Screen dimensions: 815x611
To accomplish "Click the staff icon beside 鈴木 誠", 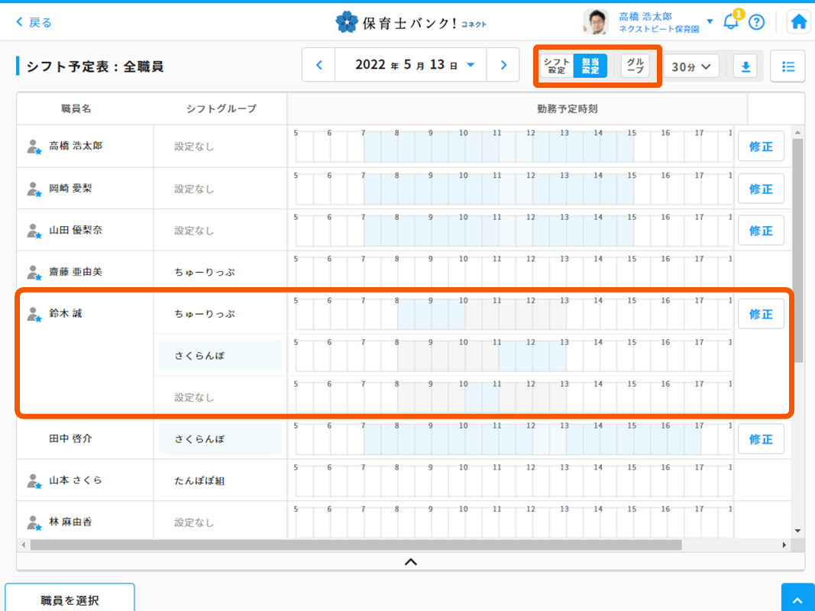I will [x=34, y=314].
